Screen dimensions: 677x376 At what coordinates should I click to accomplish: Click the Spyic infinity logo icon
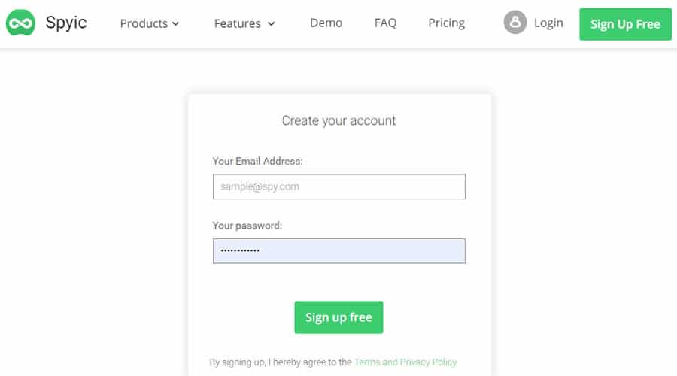(x=20, y=23)
